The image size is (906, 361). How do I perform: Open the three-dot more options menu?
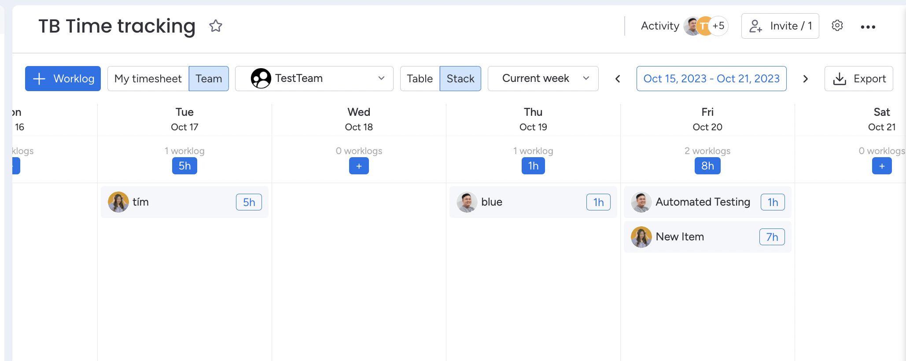pyautogui.click(x=868, y=27)
